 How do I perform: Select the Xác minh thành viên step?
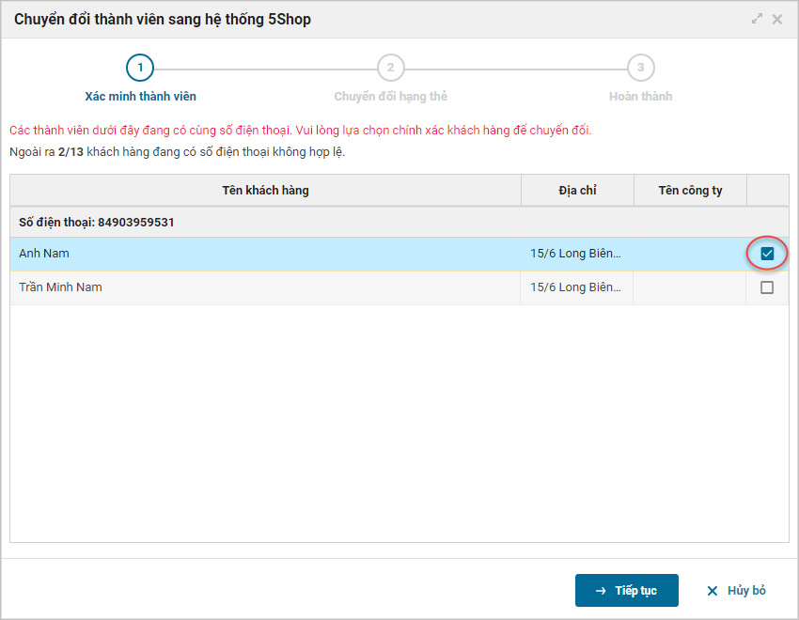click(140, 96)
